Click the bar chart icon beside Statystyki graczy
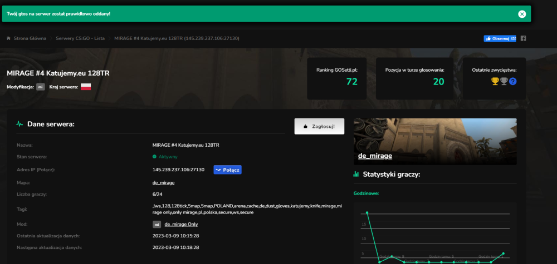 [x=356, y=175]
